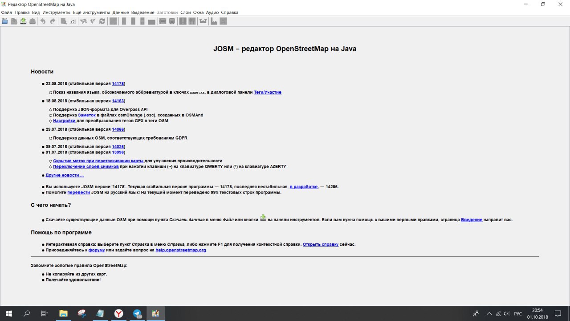
Task: Open the notification center icon
Action: click(x=558, y=313)
